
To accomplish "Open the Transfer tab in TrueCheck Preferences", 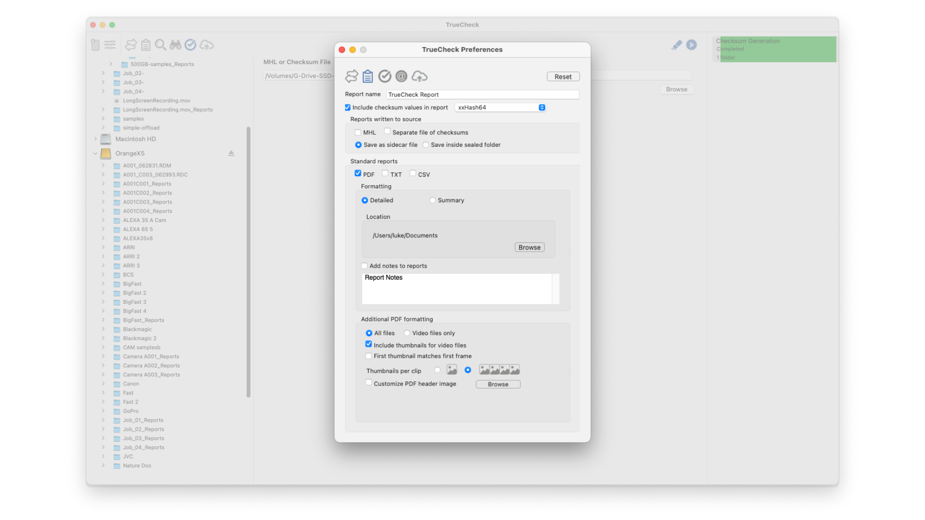I will pos(352,76).
